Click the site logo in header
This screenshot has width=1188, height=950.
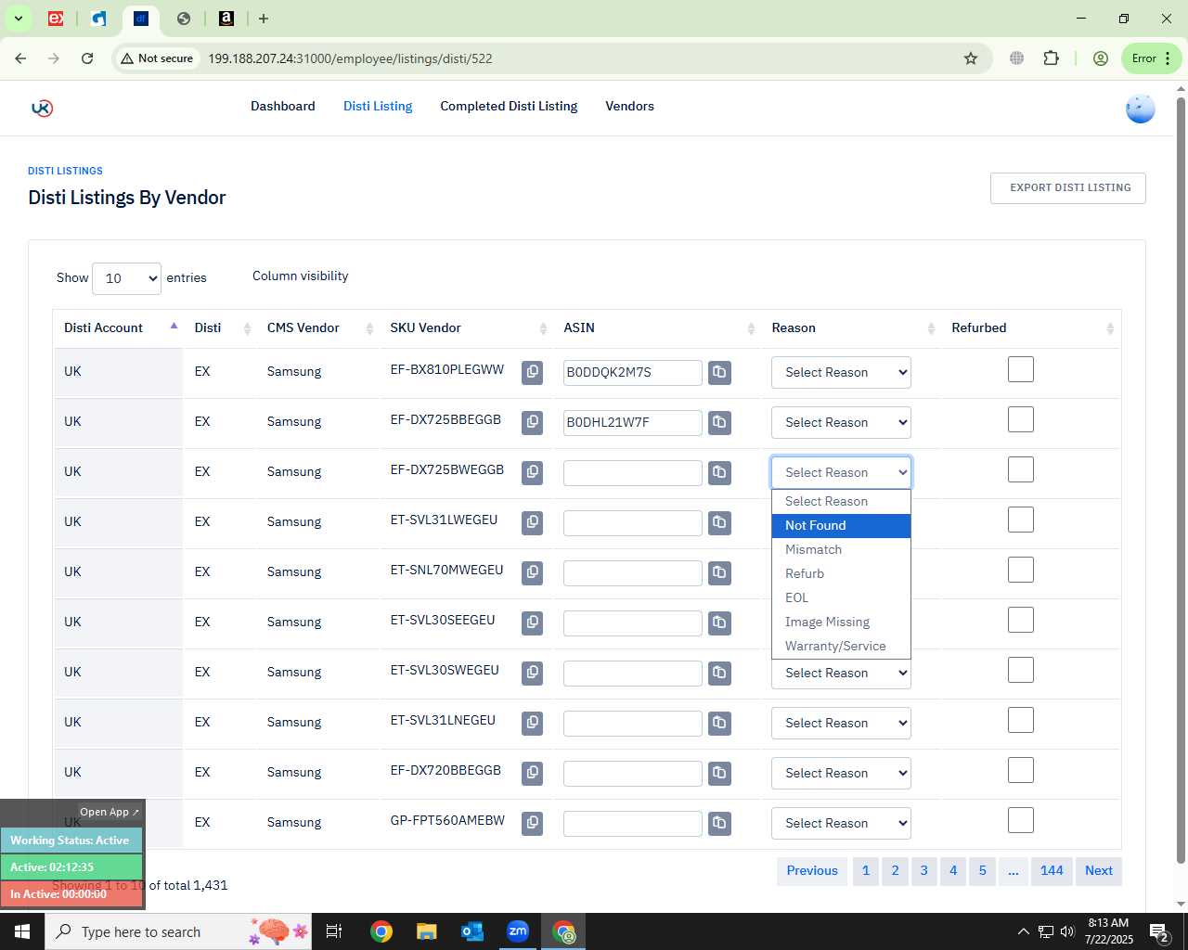pos(42,108)
